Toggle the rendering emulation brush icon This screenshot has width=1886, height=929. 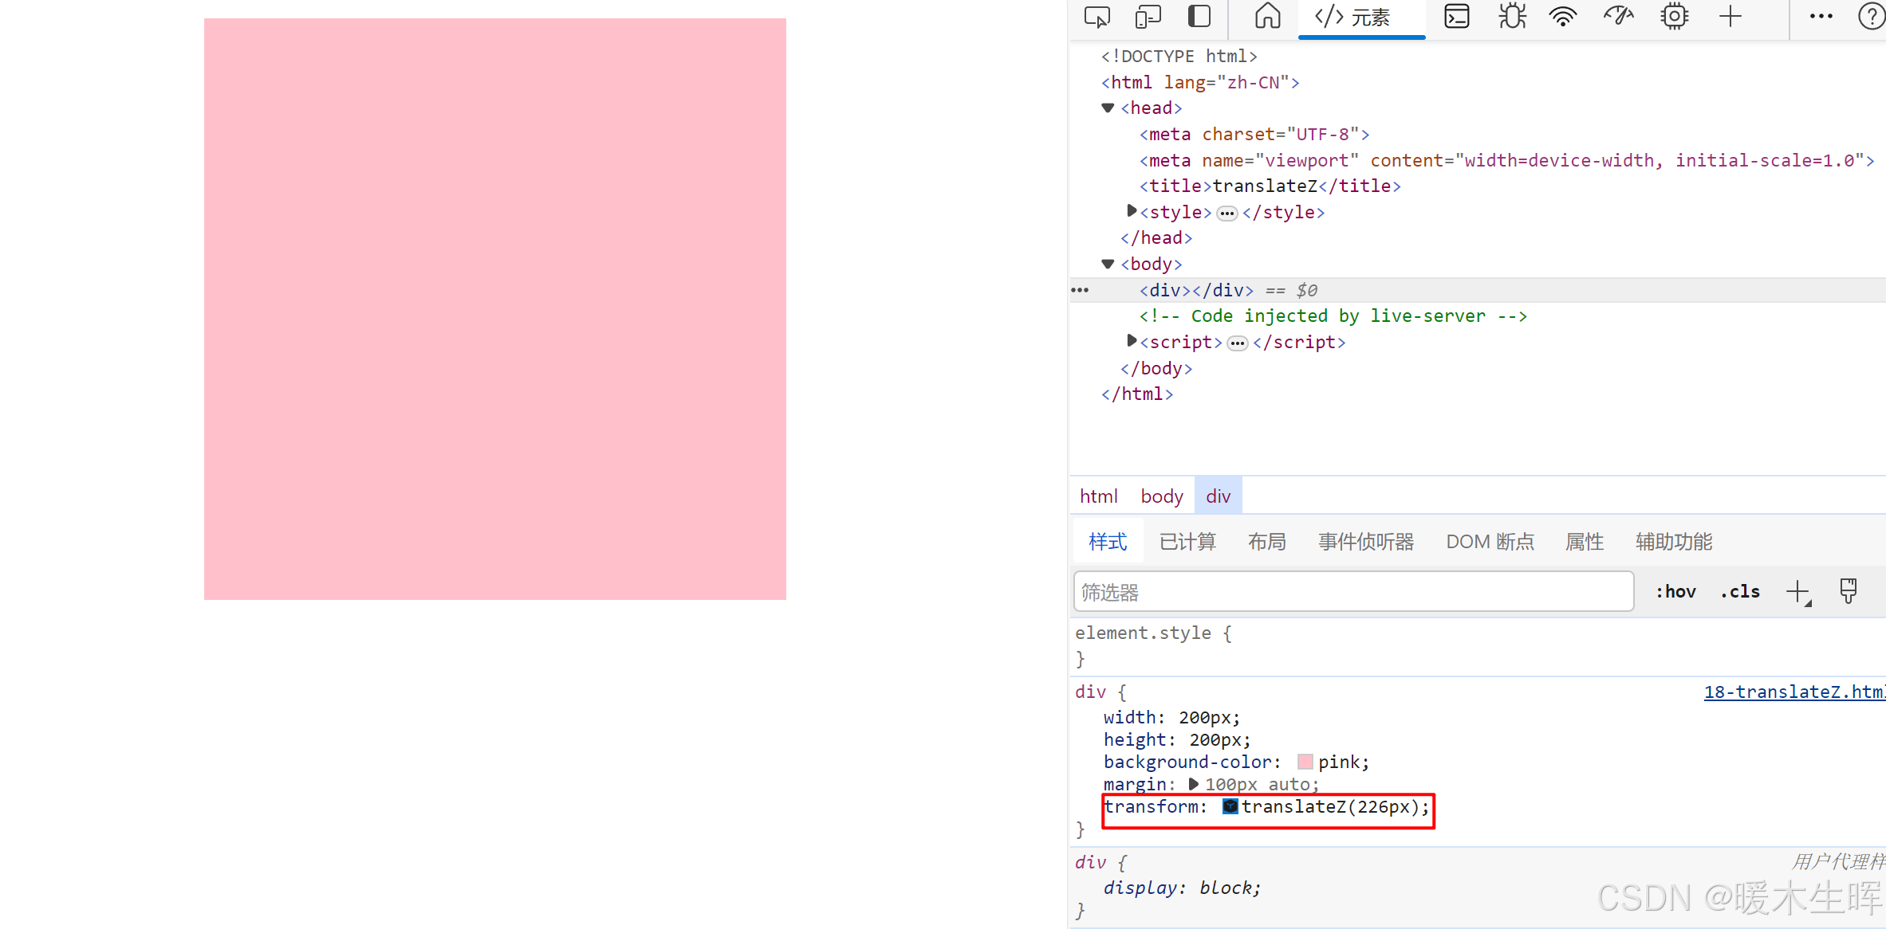click(x=1848, y=591)
